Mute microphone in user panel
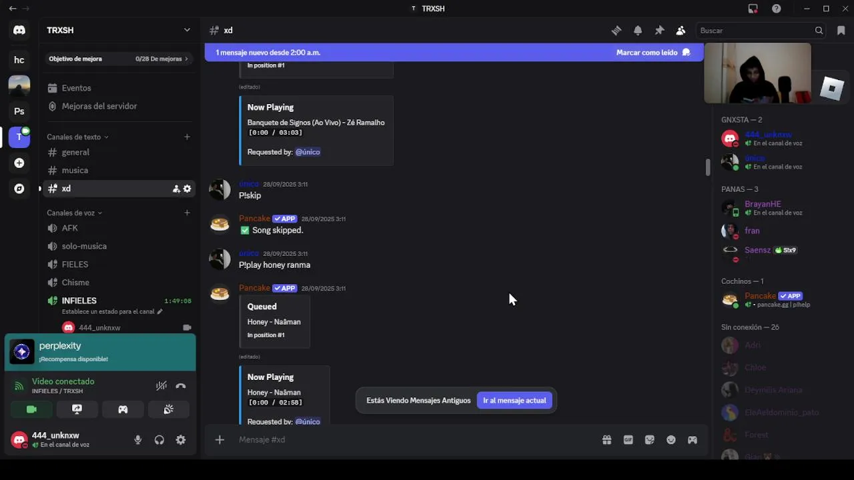The height and width of the screenshot is (480, 854). pyautogui.click(x=138, y=440)
